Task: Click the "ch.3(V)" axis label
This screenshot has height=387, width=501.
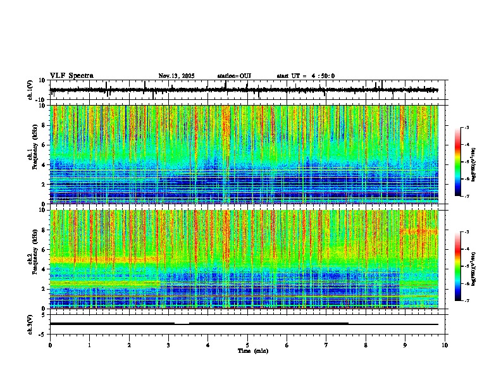Action: (x=30, y=324)
